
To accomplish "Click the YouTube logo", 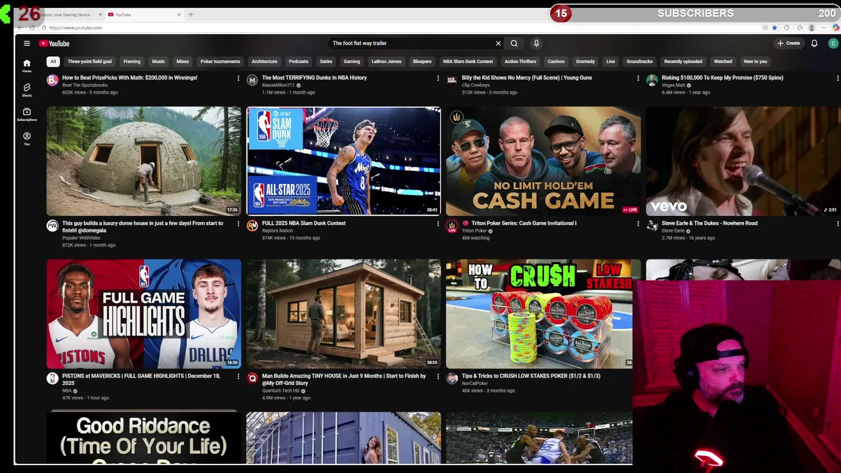I will [54, 43].
